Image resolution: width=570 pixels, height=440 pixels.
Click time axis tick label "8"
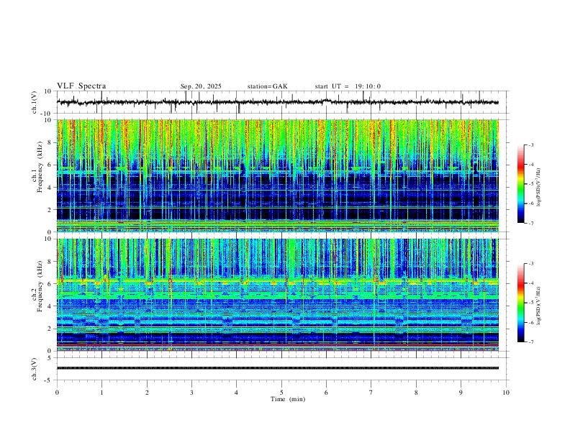pos(416,393)
